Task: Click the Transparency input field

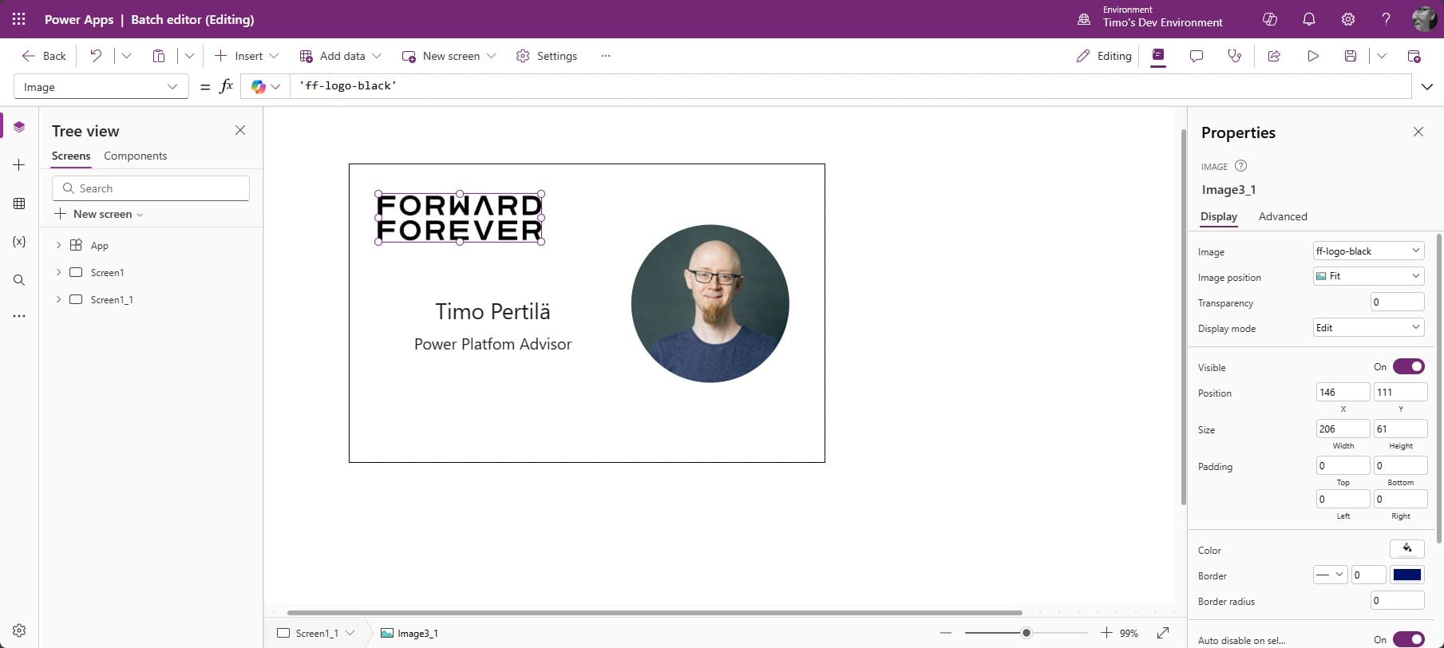Action: 1397,302
